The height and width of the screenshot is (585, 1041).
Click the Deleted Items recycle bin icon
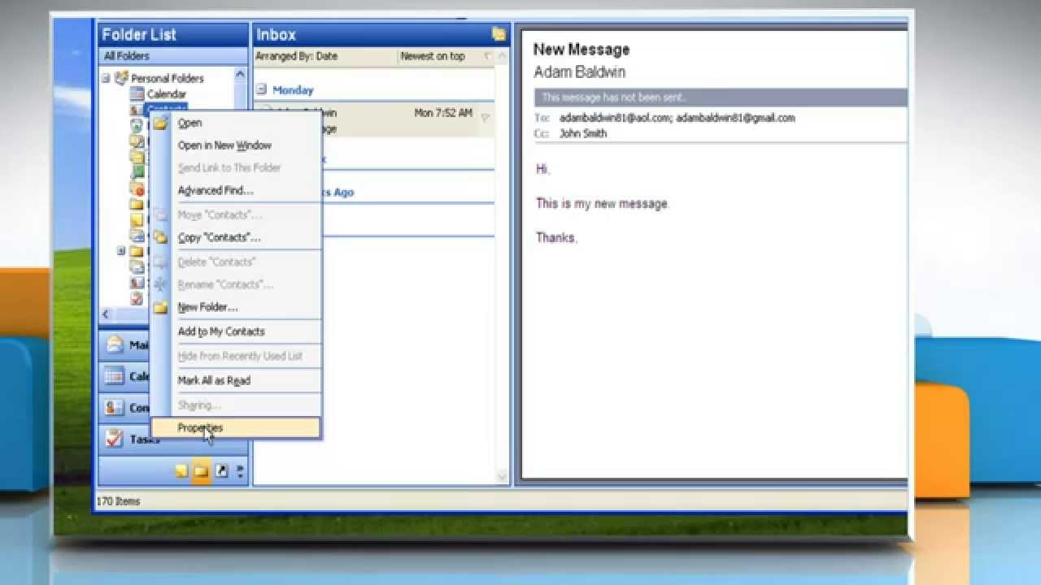tap(137, 125)
